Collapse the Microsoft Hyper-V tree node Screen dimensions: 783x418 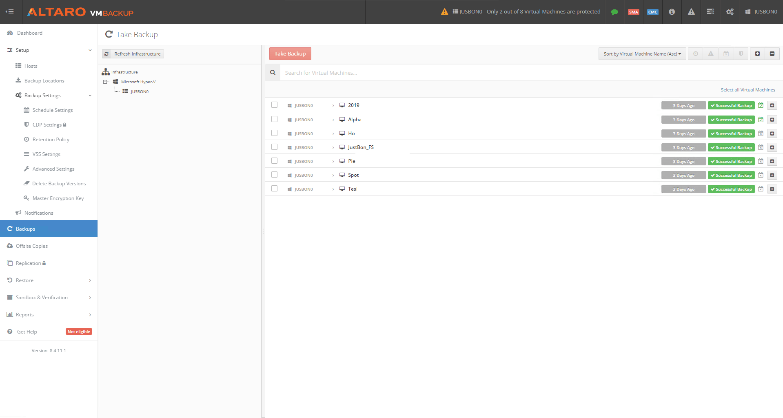105,82
